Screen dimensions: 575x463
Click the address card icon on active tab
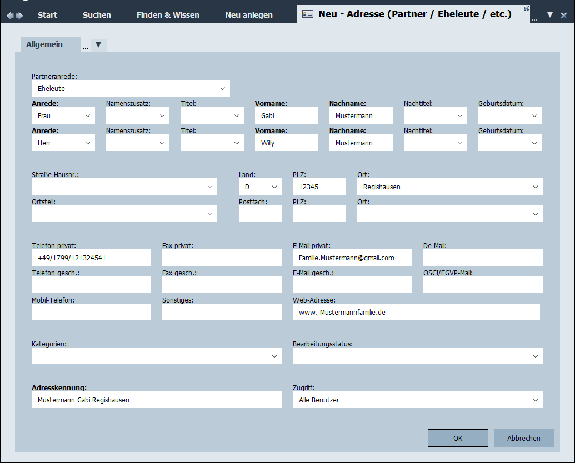(307, 14)
